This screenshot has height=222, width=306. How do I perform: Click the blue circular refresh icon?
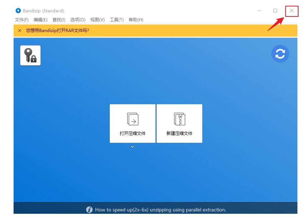[x=280, y=54]
